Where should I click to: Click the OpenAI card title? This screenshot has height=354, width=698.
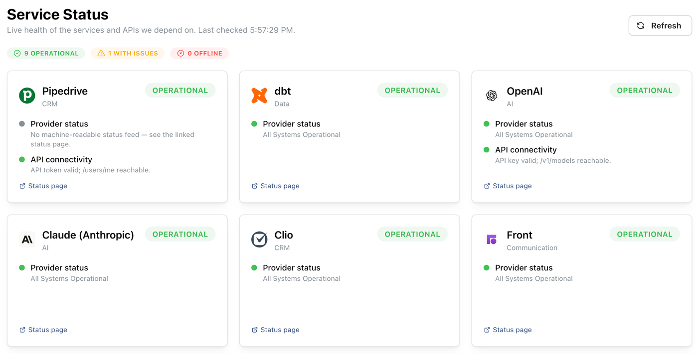point(524,91)
